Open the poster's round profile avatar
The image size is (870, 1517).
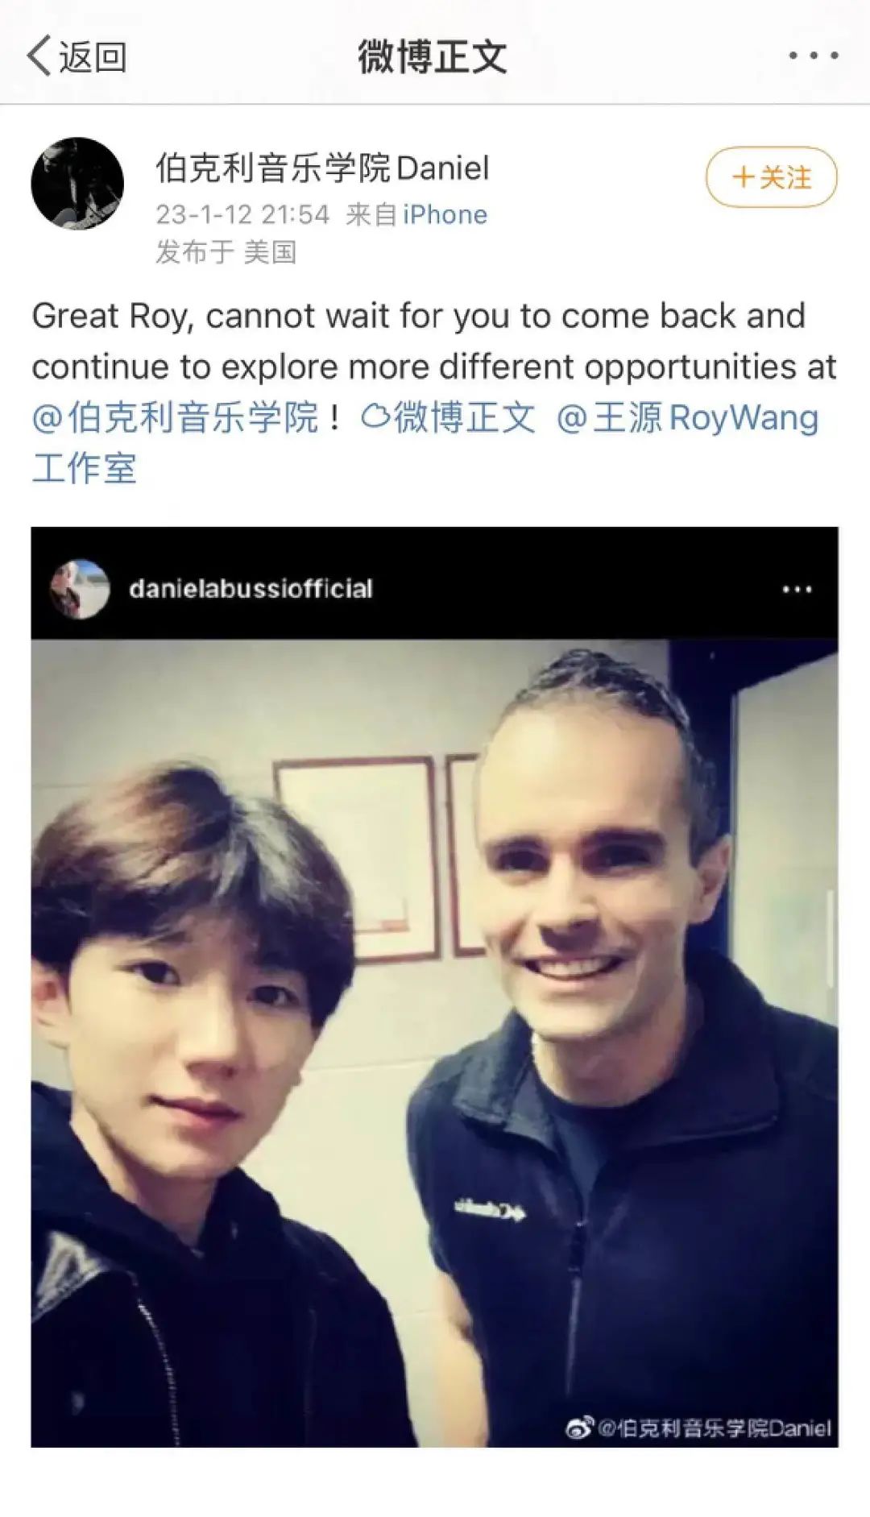pos(77,184)
